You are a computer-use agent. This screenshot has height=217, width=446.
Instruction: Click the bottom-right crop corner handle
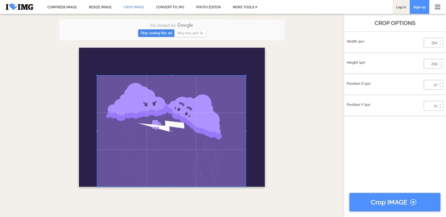(246, 186)
